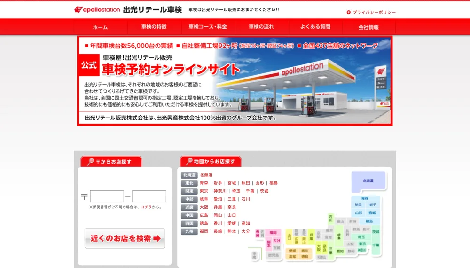Choose 秋田 in the red prefecture list
The width and height of the screenshot is (470, 268).
pos(246,183)
